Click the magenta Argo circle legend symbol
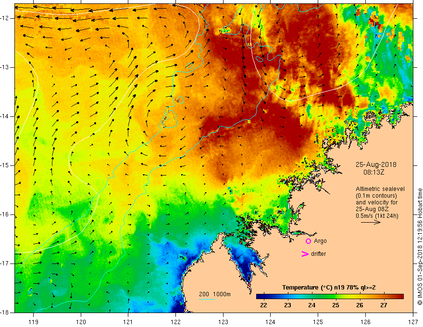 (x=308, y=241)
